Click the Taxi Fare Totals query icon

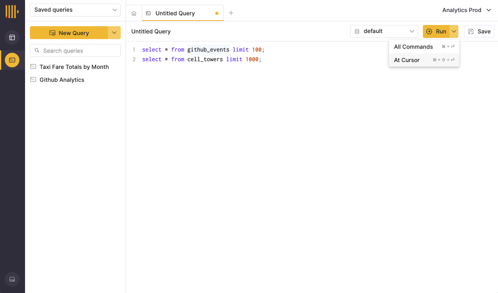pyautogui.click(x=34, y=66)
